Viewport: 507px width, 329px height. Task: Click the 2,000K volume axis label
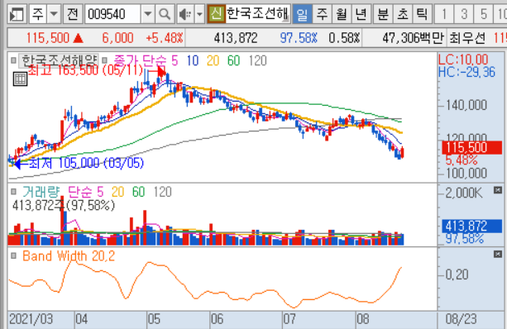coord(464,193)
